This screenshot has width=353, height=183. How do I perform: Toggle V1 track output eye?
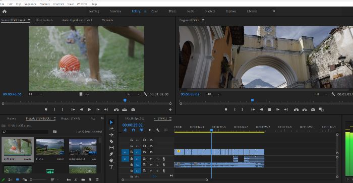click(x=151, y=152)
